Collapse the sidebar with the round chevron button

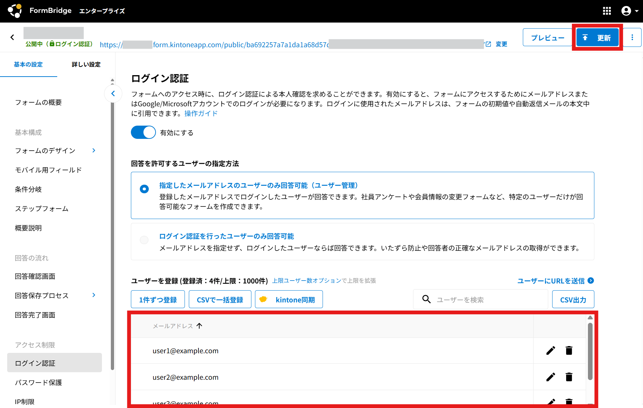[x=113, y=94]
